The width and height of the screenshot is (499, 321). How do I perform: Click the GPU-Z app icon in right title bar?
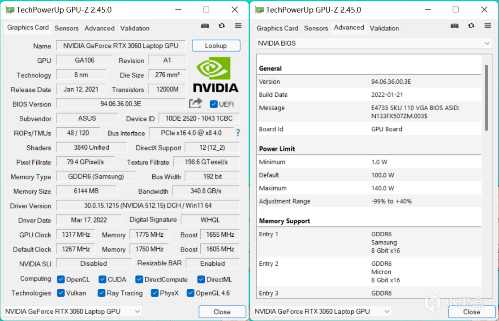259,10
